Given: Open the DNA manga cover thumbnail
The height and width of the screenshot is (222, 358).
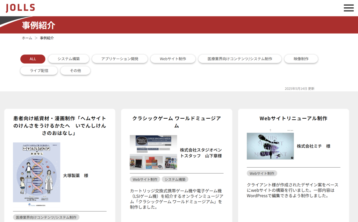Looking at the screenshot, I should [36, 172].
